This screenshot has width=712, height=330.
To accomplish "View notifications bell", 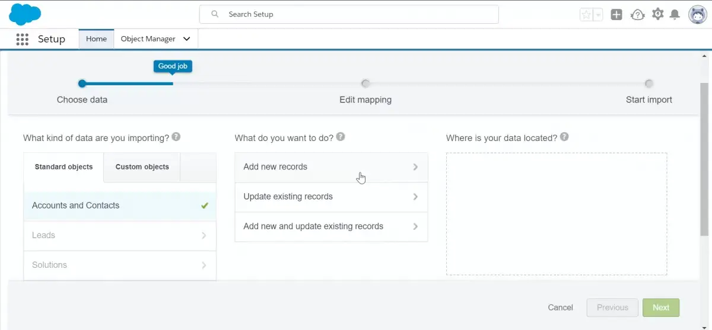I will tap(675, 15).
